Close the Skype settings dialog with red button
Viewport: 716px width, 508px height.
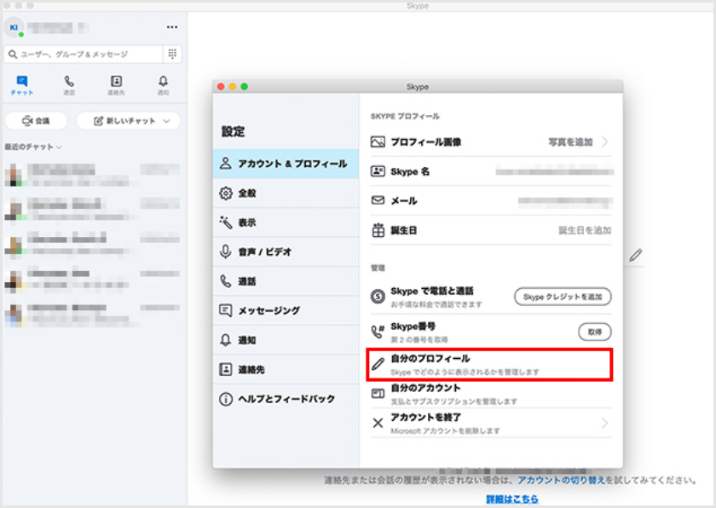pos(221,87)
